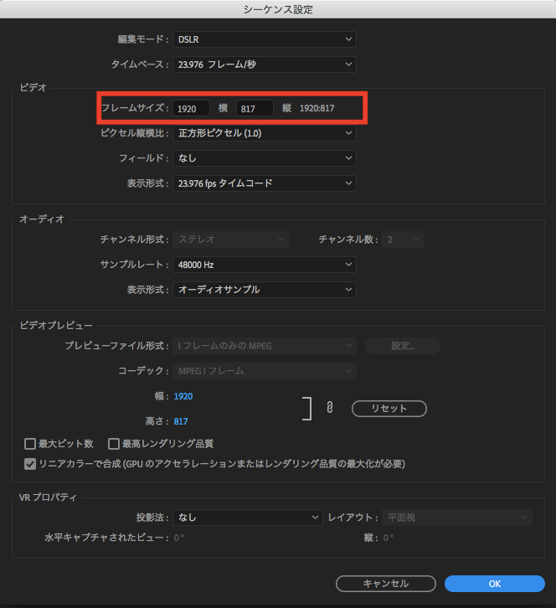
Task: Click the OK button to confirm settings
Action: click(495, 584)
